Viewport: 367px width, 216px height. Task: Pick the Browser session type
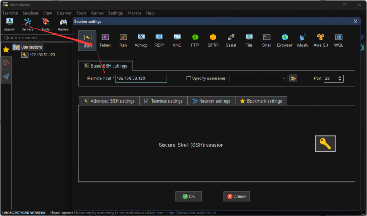point(284,40)
